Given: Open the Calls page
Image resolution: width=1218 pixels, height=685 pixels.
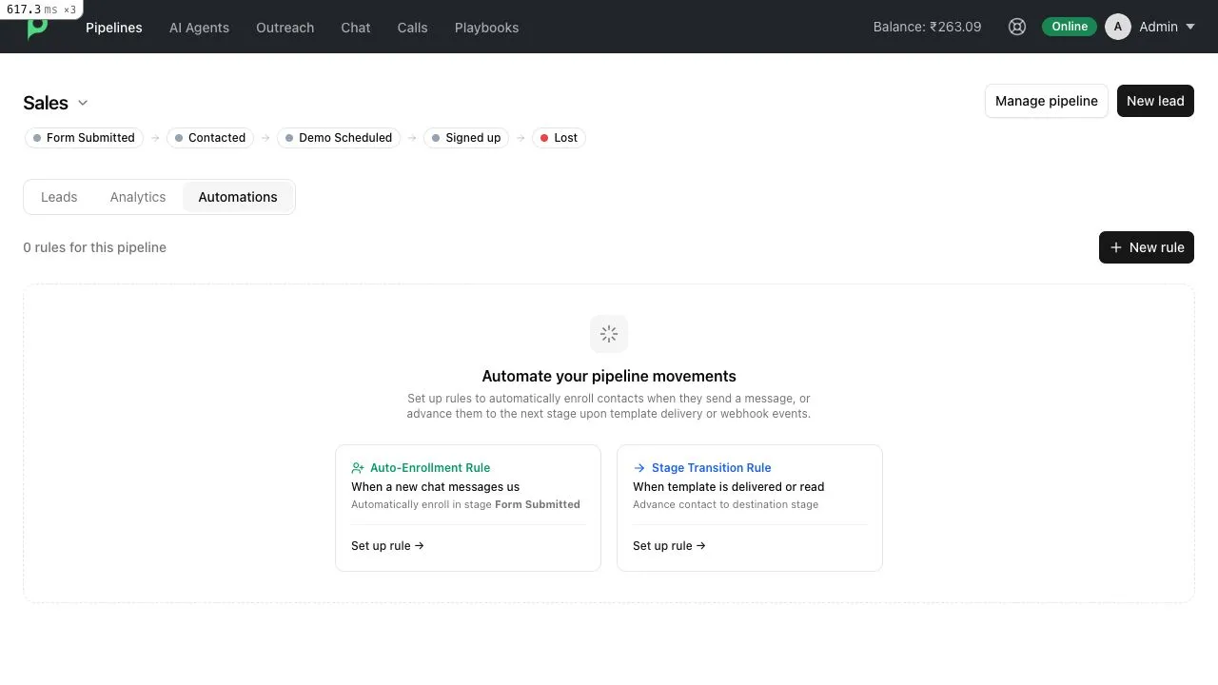Looking at the screenshot, I should [412, 28].
